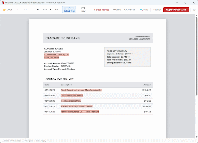
Task: Click the vertical scrollbar thumb
Action: click(196, 56)
